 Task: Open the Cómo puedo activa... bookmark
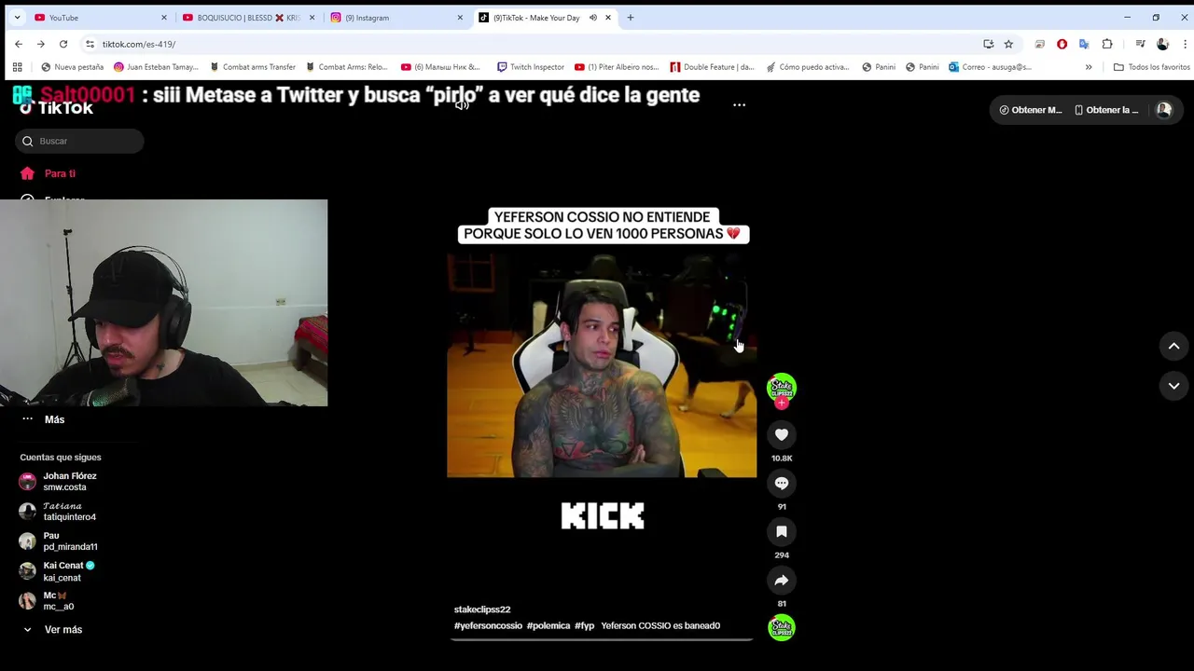(x=808, y=67)
